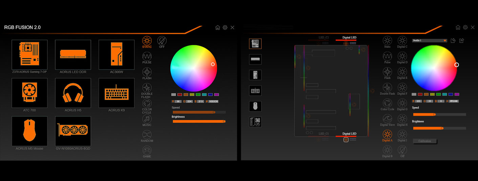This screenshot has width=478, height=181.
Task: Select mouse icon in right sidebar
Action: coord(255,106)
